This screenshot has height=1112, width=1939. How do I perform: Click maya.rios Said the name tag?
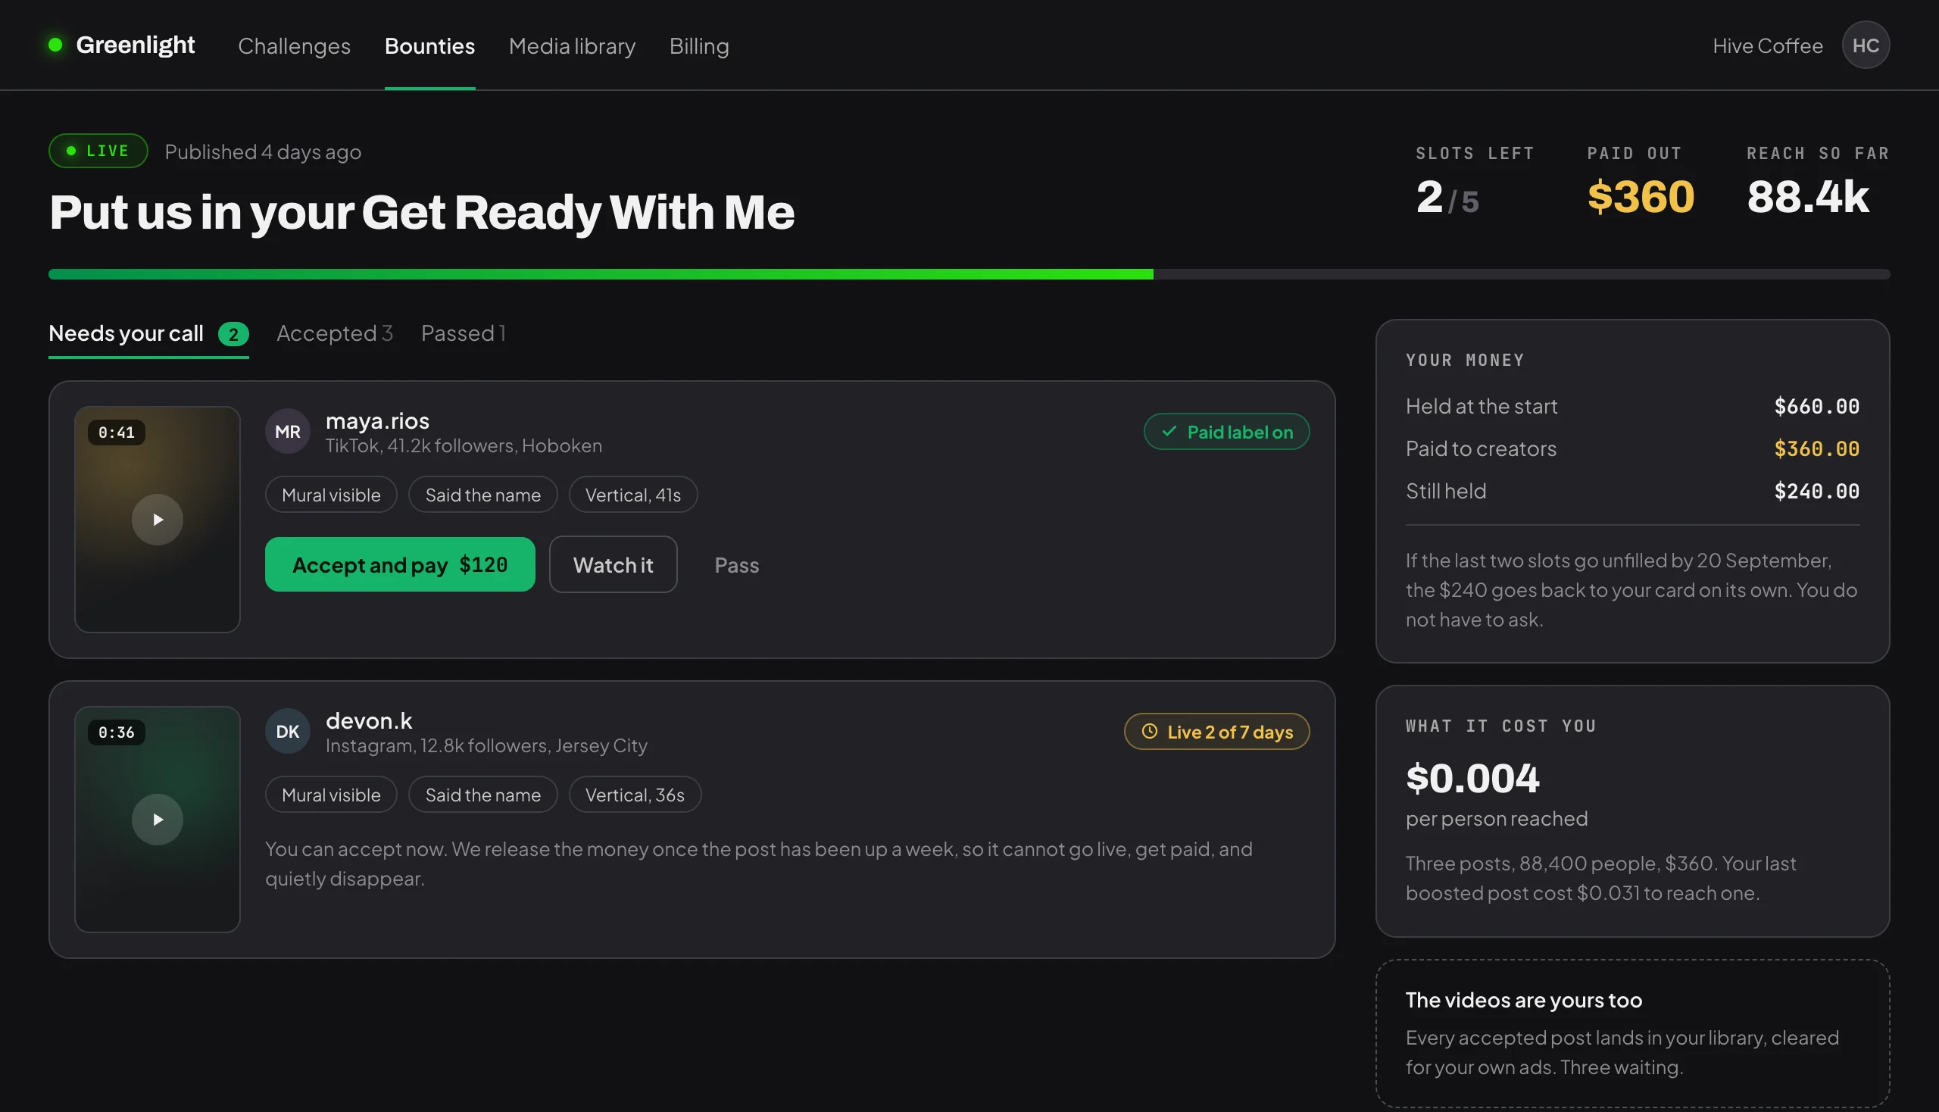482,495
